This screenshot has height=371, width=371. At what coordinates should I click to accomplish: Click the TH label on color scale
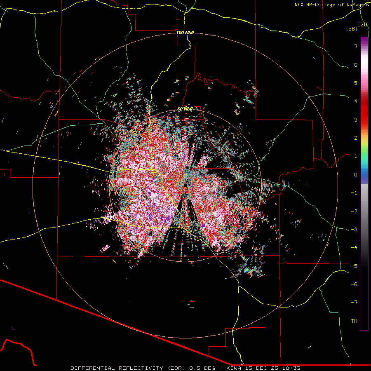point(354,321)
